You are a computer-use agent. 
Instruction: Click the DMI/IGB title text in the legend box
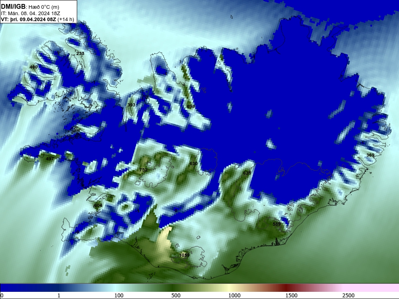[x=13, y=6]
